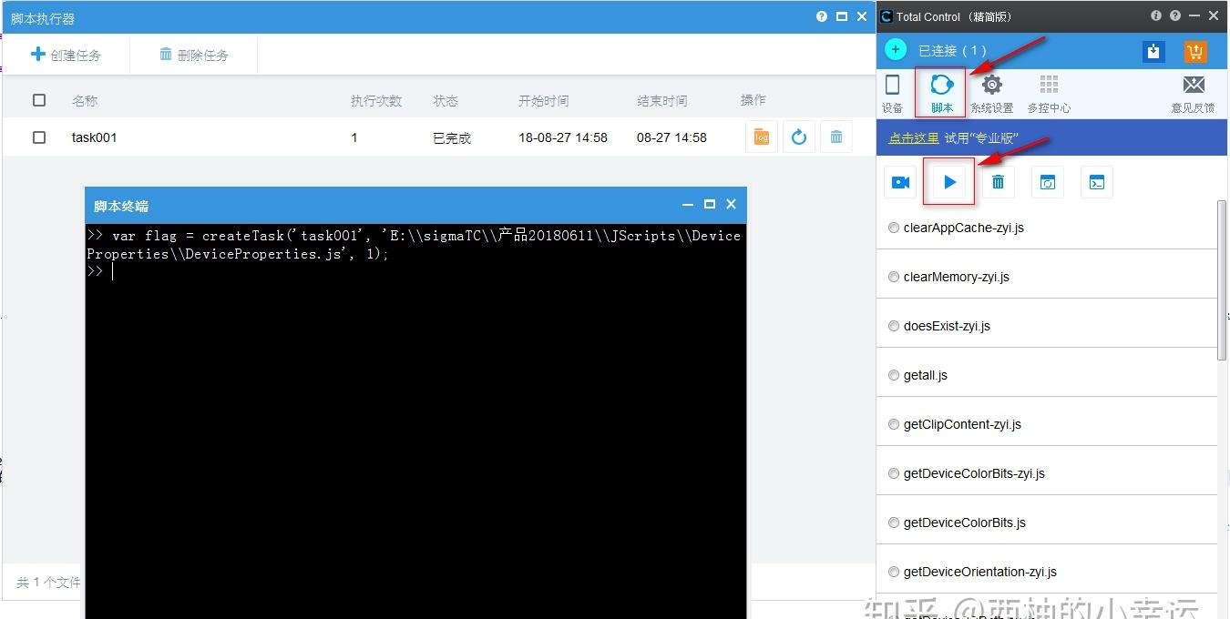Click the delete trash icon for task001
Viewport: 1230px width, 619px height.
coord(836,137)
